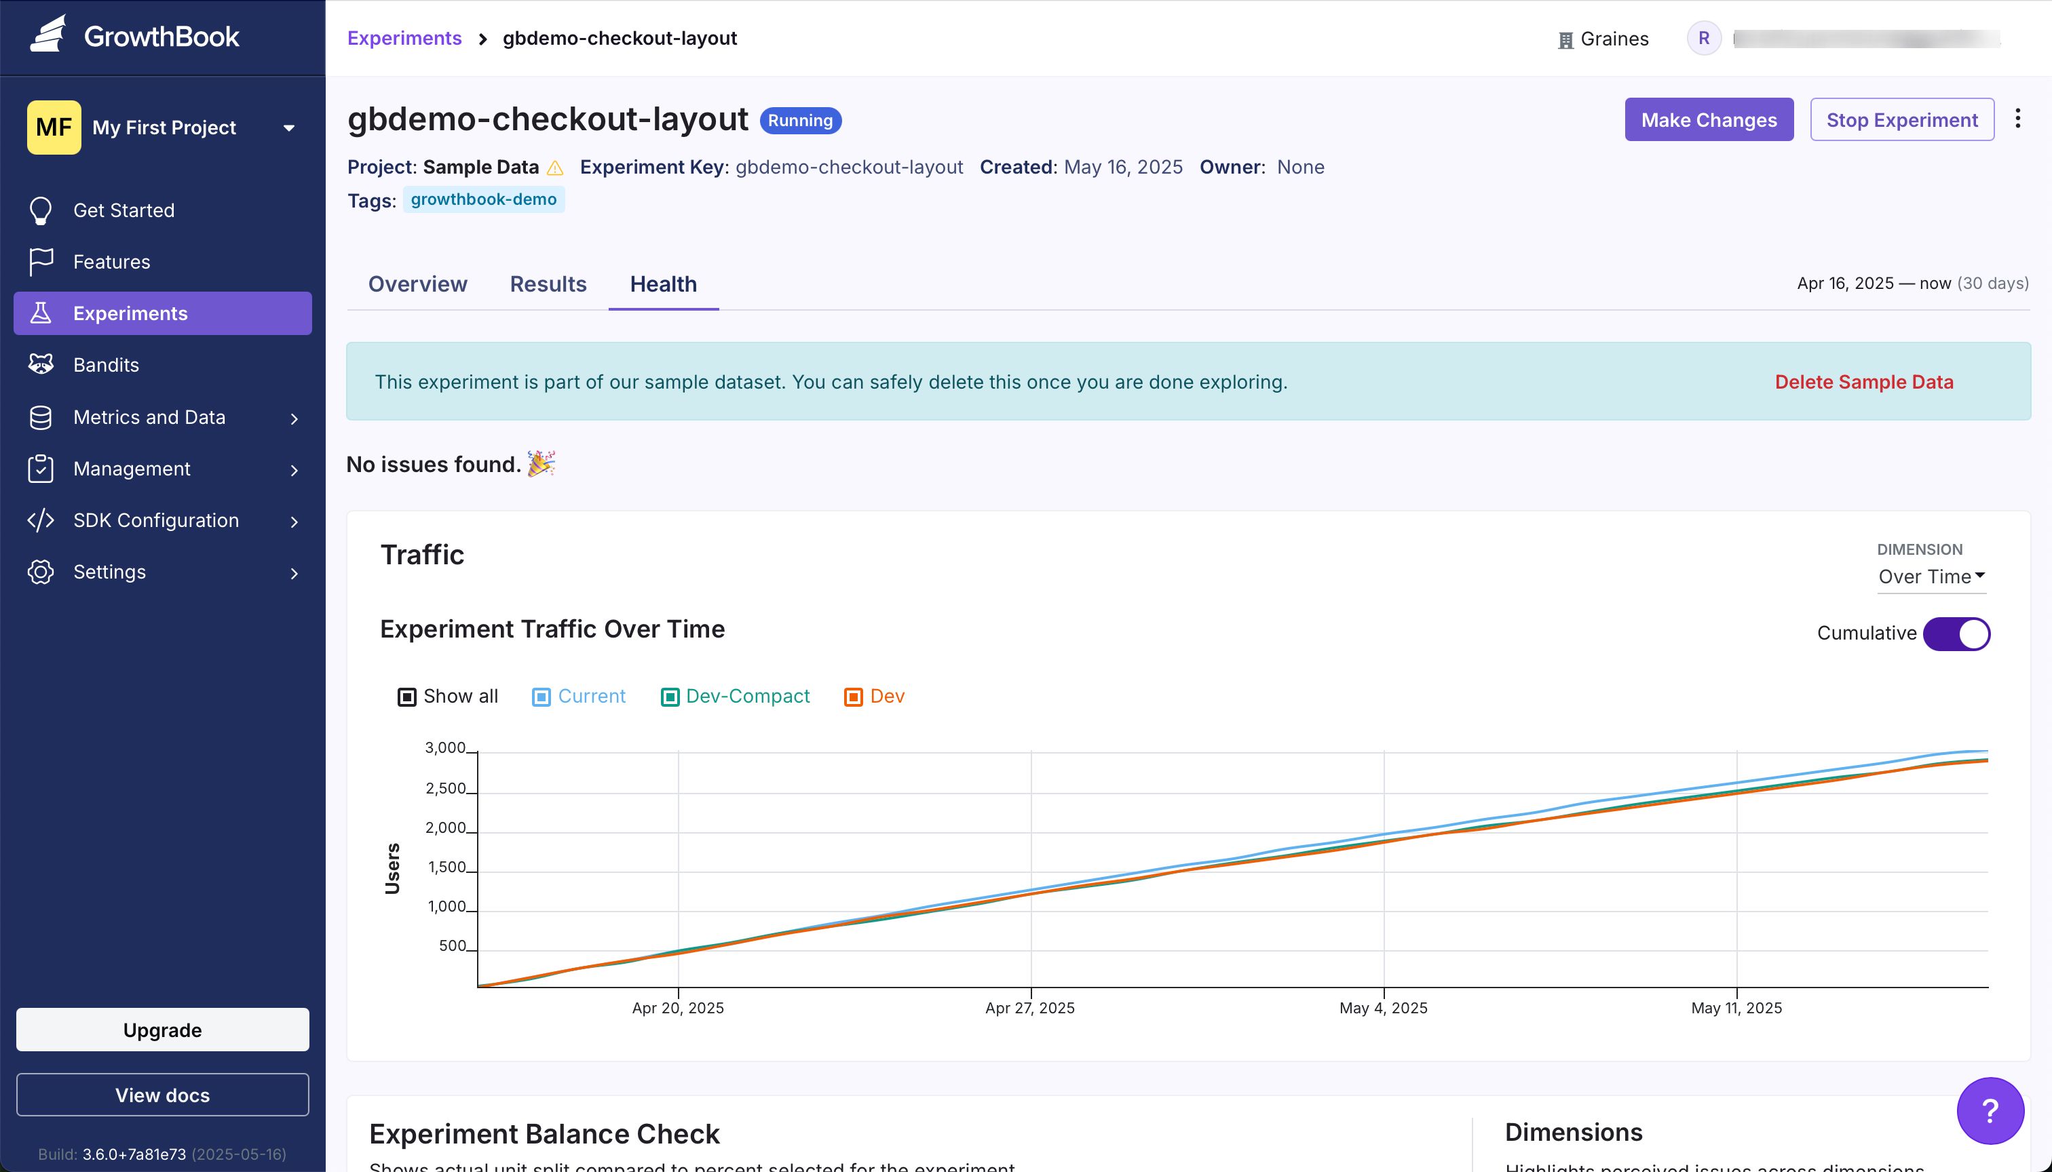Toggle the Dev-Compact variation checkbox
Image resolution: width=2052 pixels, height=1172 pixels.
coord(669,697)
